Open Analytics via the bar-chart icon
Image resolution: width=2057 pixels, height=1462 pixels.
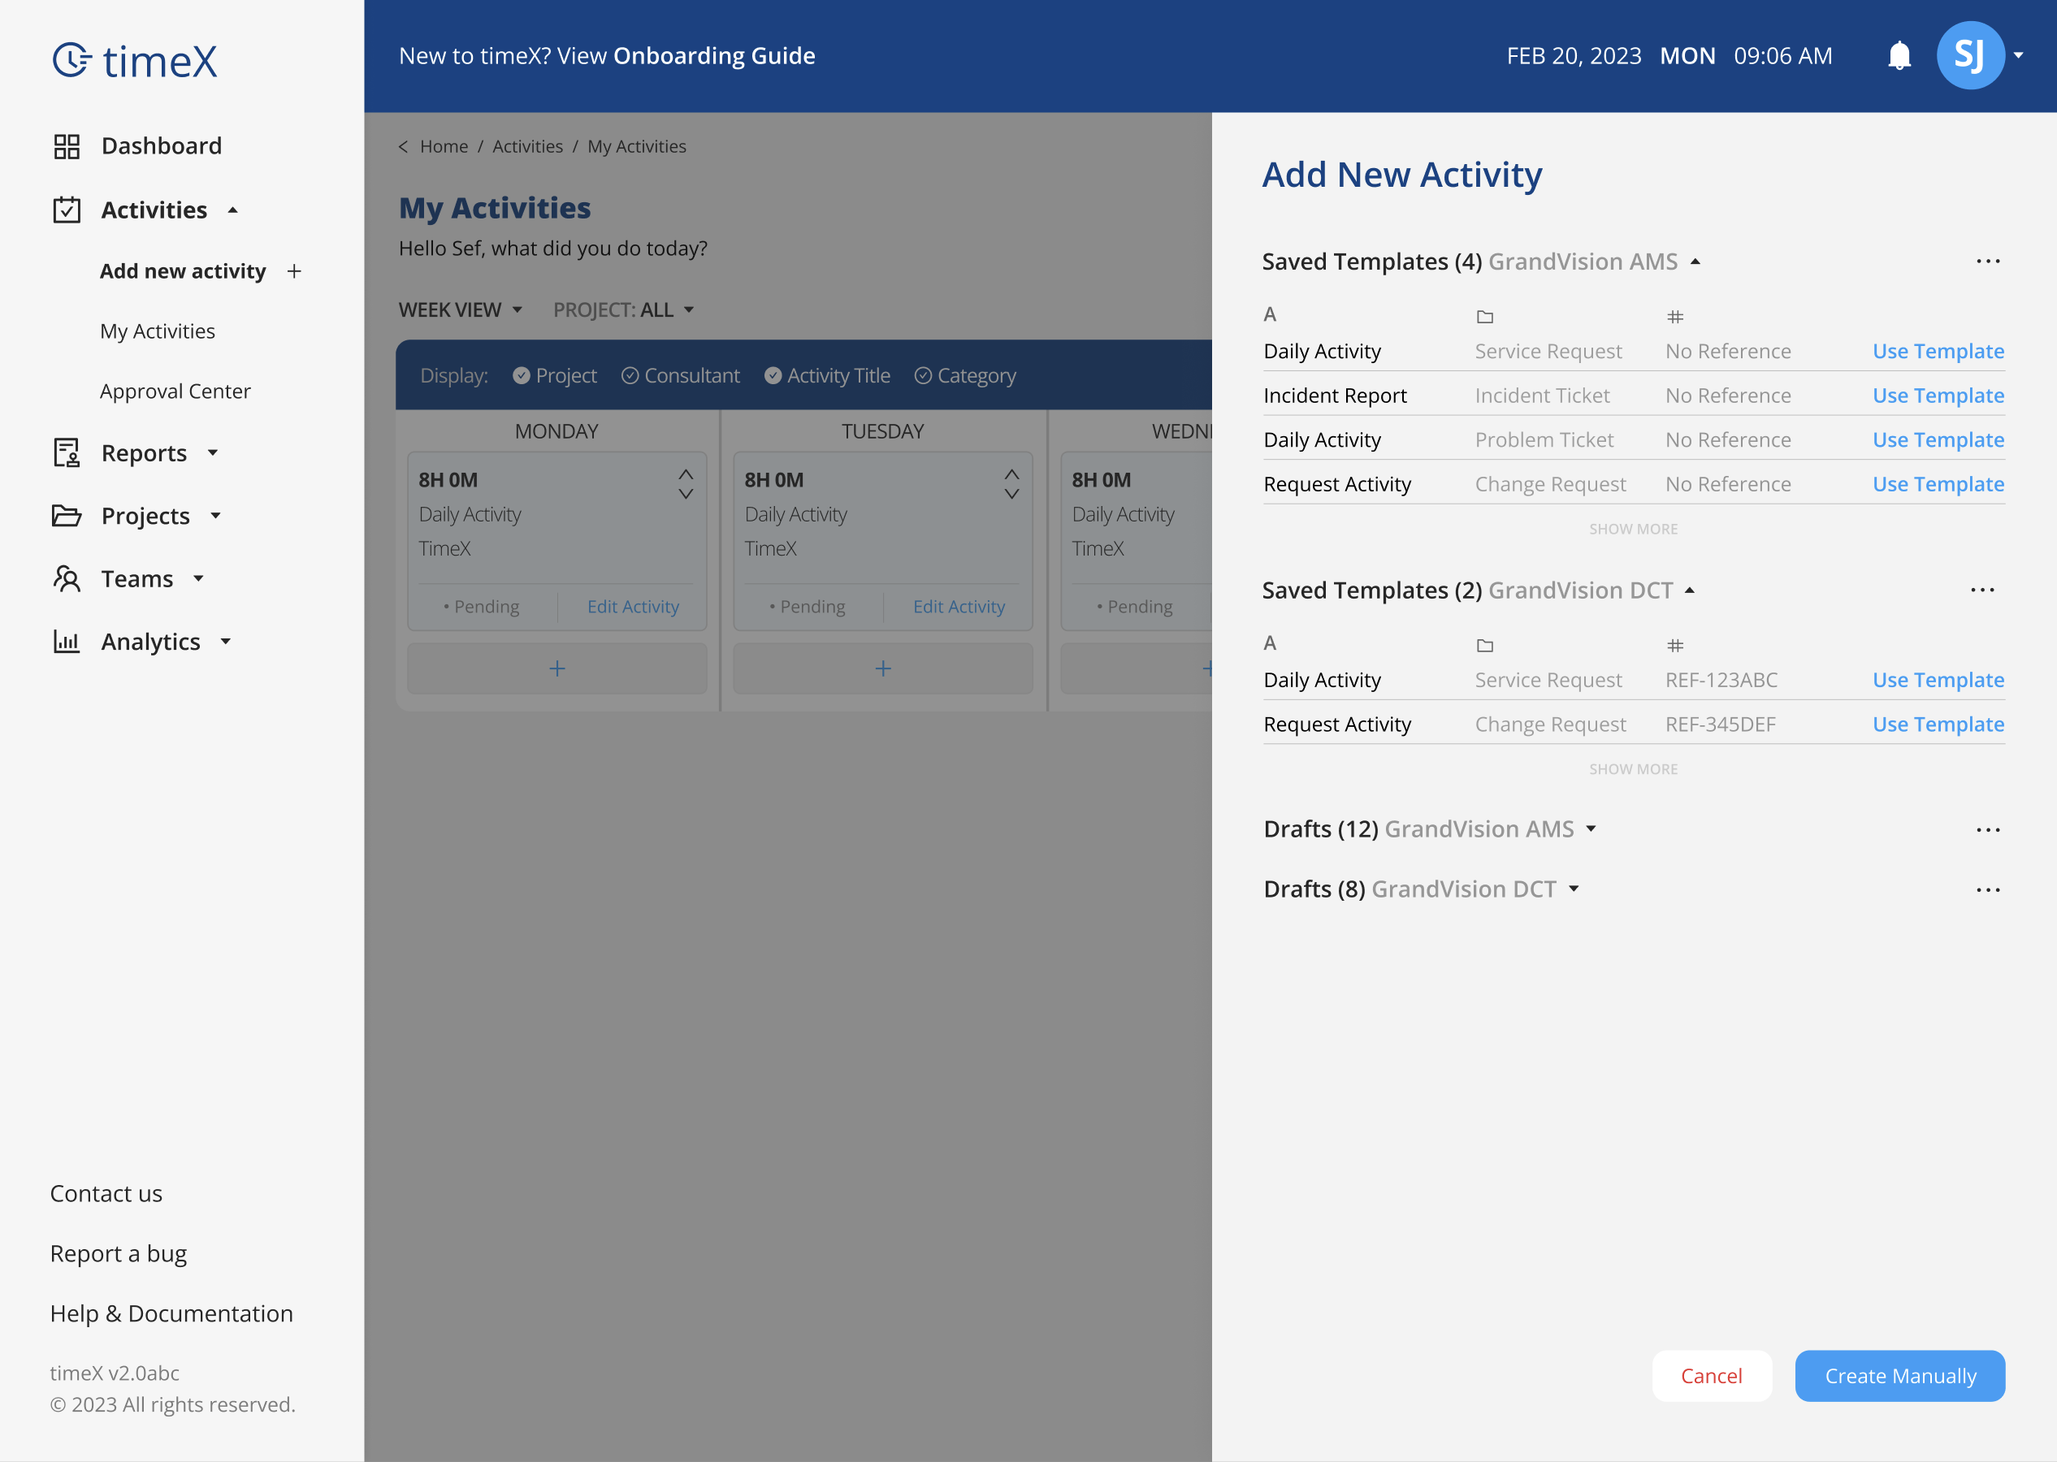click(x=67, y=641)
